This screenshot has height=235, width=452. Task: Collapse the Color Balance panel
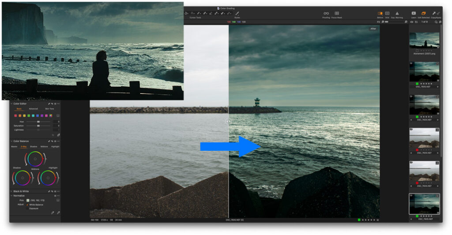pos(11,141)
